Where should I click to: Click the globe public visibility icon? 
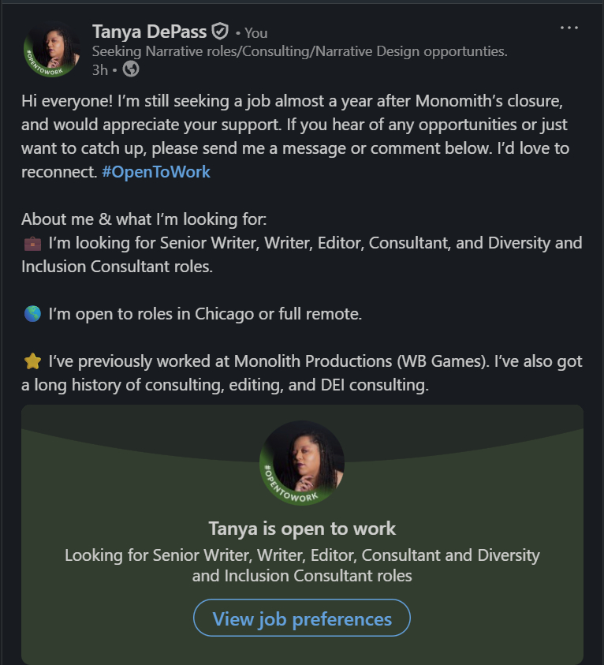coord(131,69)
